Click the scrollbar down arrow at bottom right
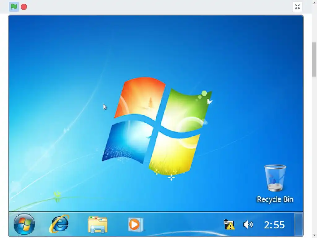This screenshot has width=317, height=238. [x=315, y=236]
